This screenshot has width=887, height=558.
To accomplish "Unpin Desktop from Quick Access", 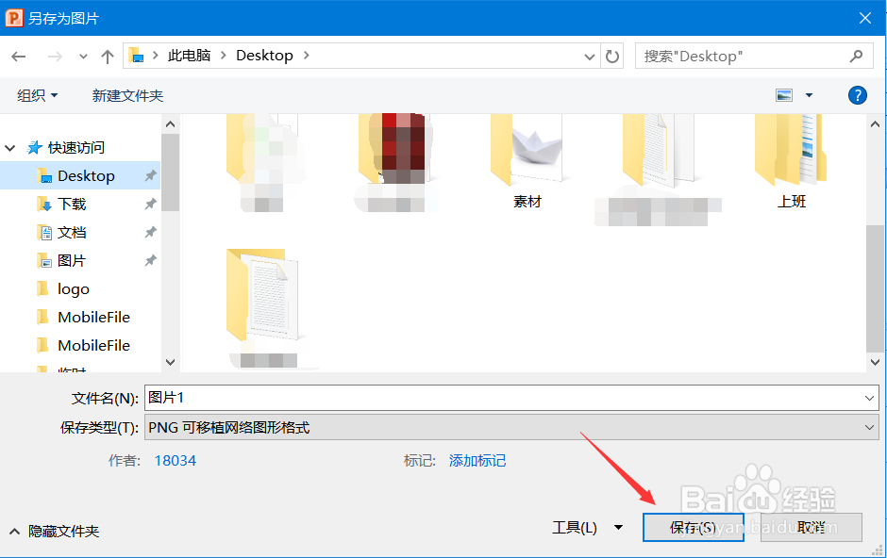I will click(x=148, y=175).
